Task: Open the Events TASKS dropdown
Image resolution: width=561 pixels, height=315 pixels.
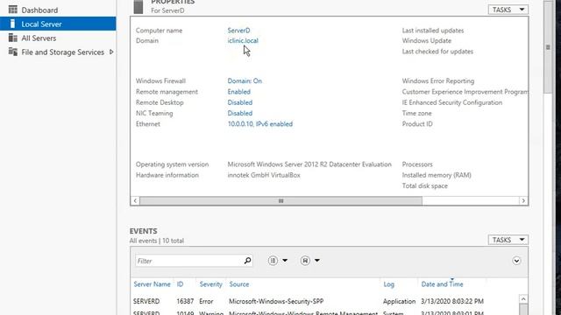Action: tap(508, 240)
